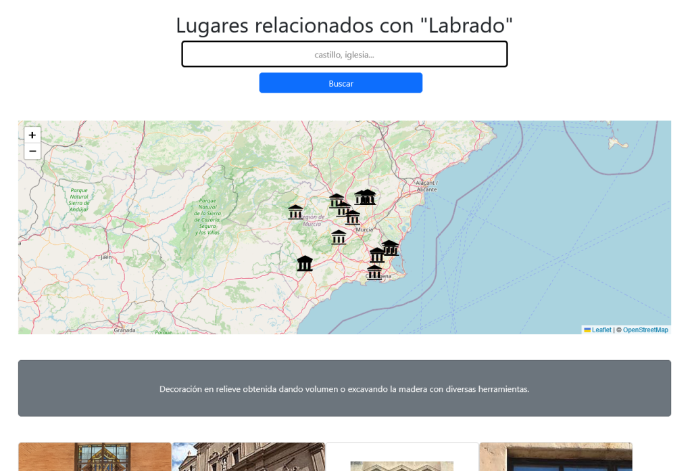Viewport: 692px width, 471px height.
Task: Zoom in on the map
Action: click(x=32, y=135)
